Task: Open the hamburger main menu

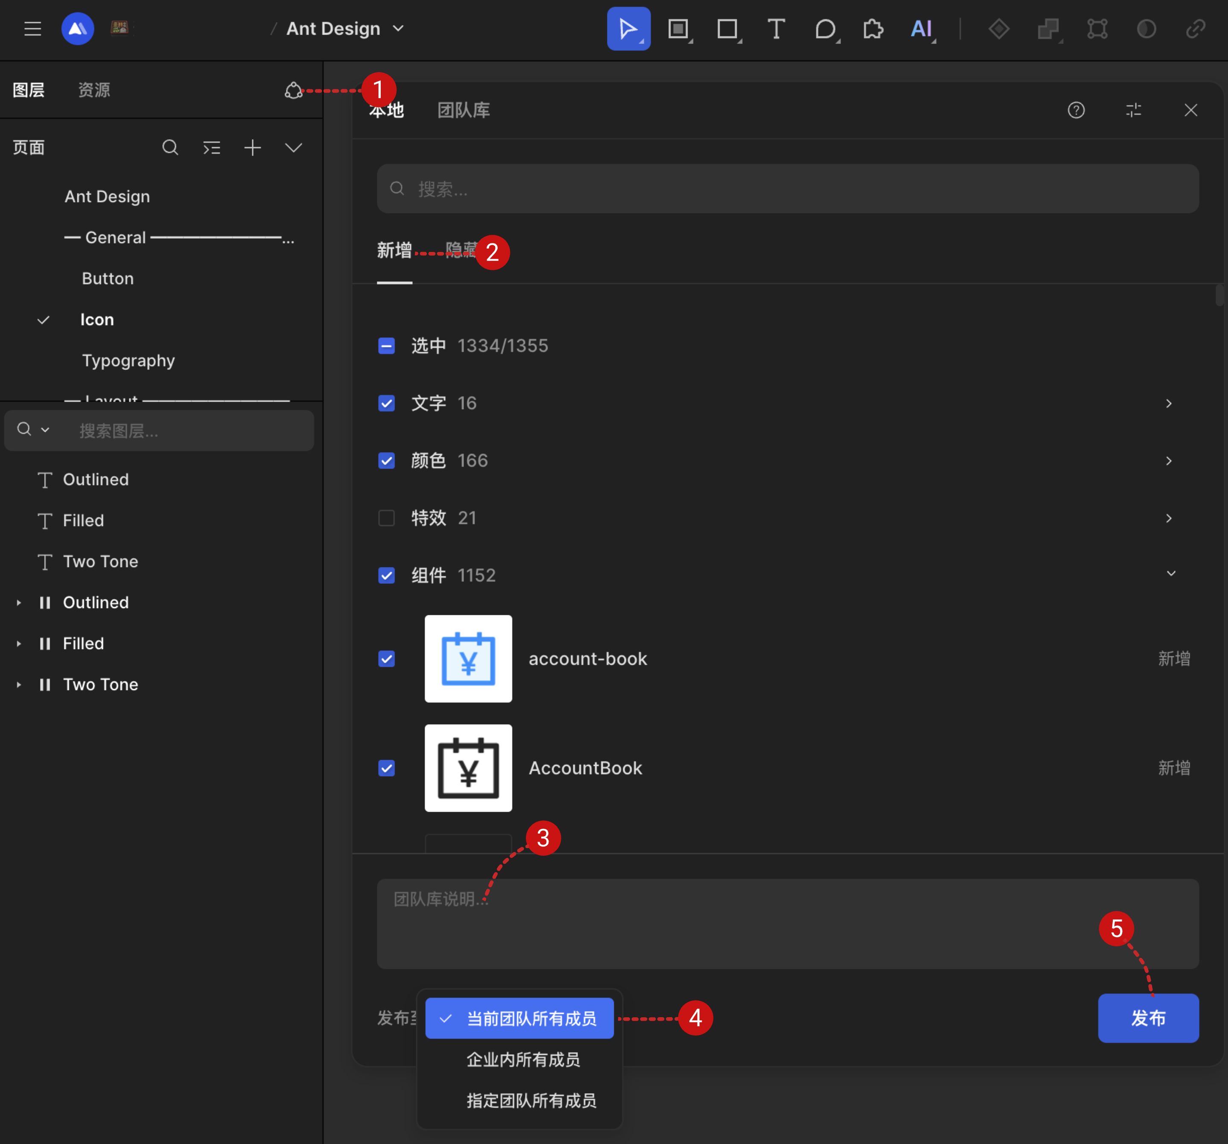Action: (x=33, y=29)
